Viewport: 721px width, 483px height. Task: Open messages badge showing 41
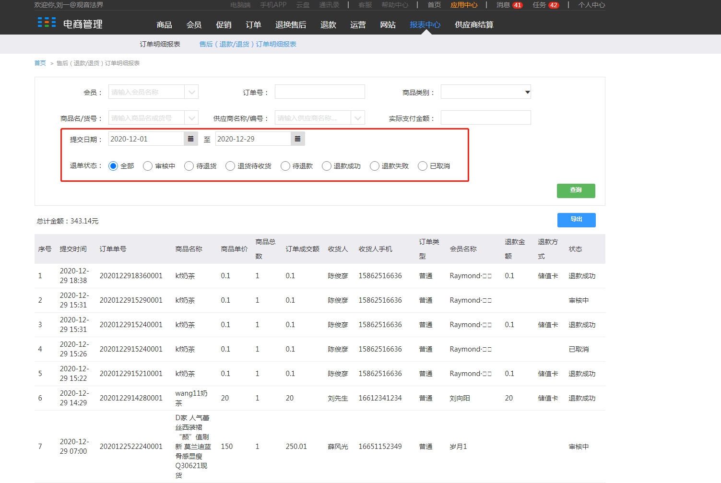pos(517,5)
